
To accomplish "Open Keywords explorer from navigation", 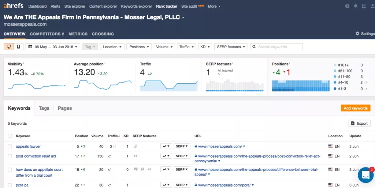I will pos(136,7).
